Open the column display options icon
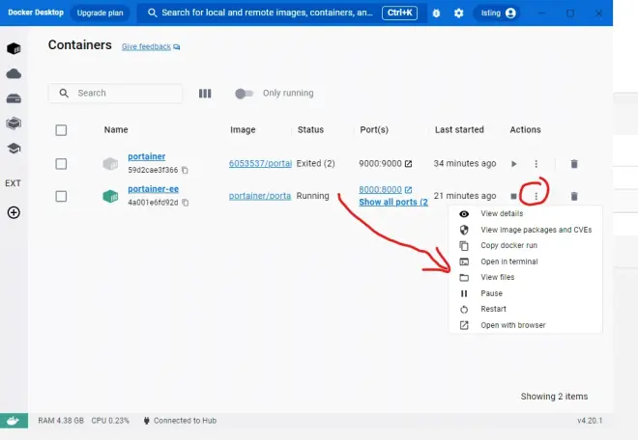 coord(205,94)
